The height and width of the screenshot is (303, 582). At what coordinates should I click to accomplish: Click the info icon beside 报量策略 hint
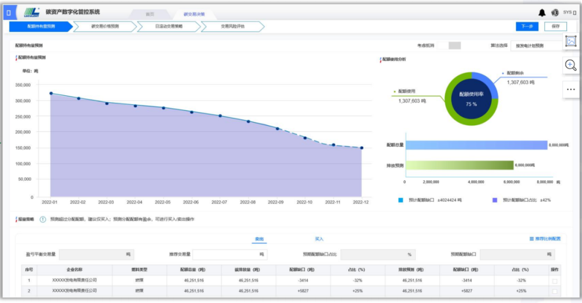[43, 220]
